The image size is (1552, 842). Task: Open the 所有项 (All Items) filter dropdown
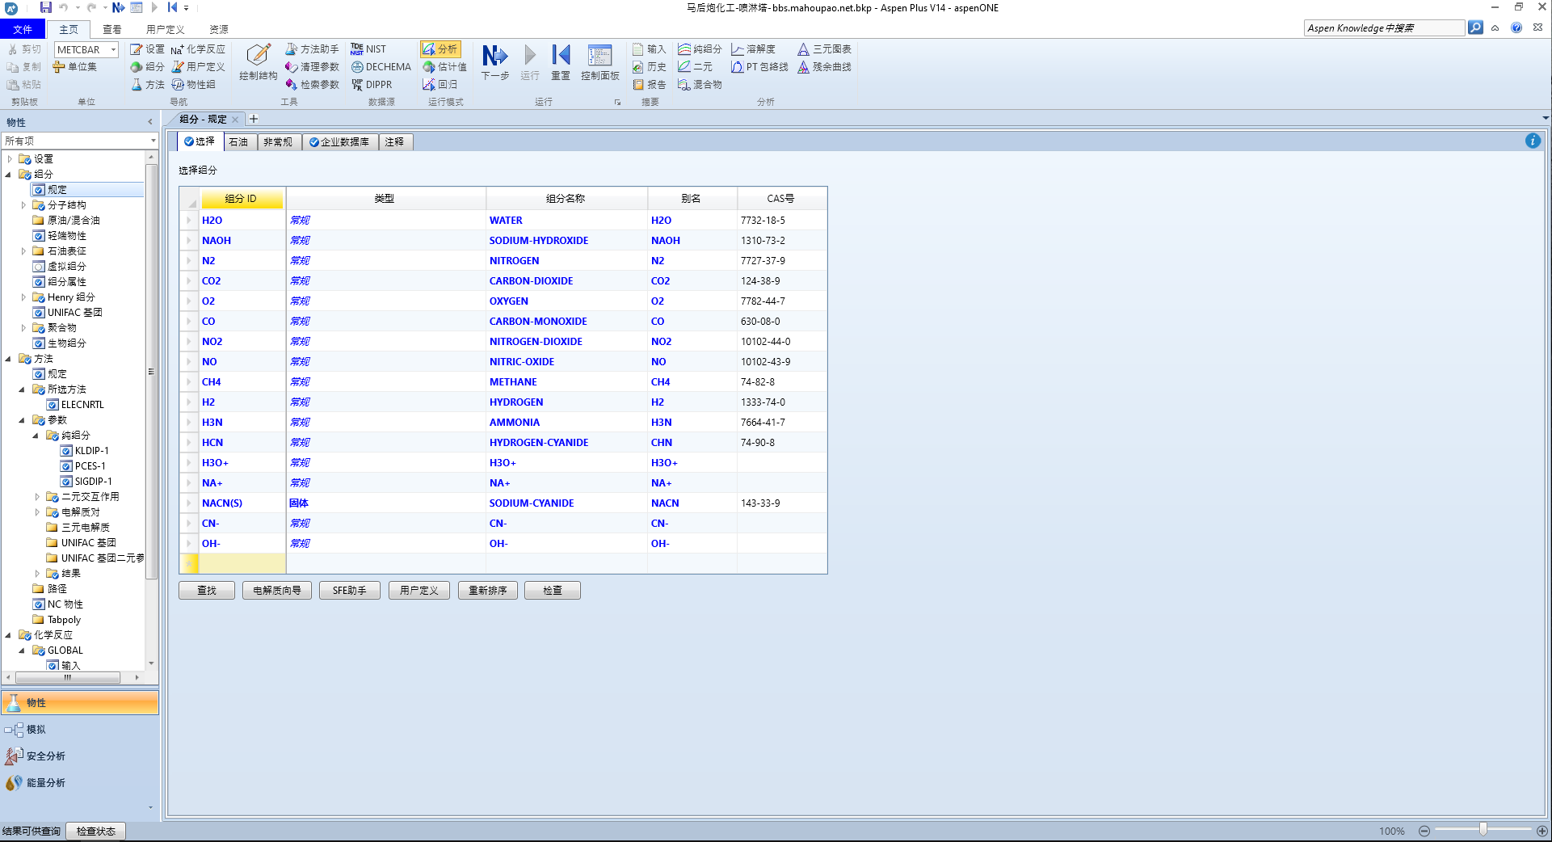pos(153,141)
